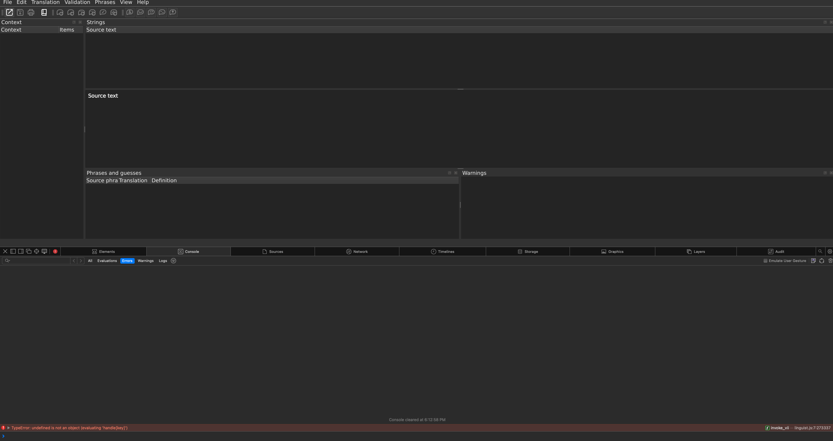Open the File menu
Image resolution: width=833 pixels, height=441 pixels.
7,2
